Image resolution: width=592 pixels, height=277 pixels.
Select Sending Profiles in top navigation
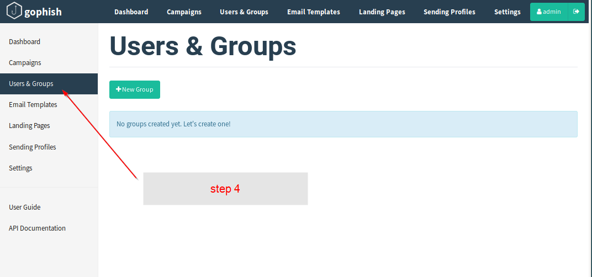[x=449, y=12]
